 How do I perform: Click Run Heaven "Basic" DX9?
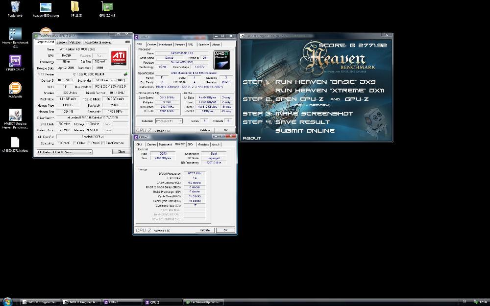point(325,82)
